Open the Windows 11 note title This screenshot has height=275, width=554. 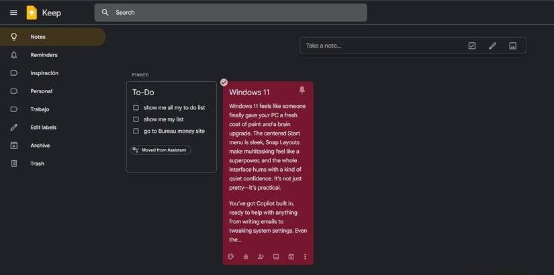point(249,92)
